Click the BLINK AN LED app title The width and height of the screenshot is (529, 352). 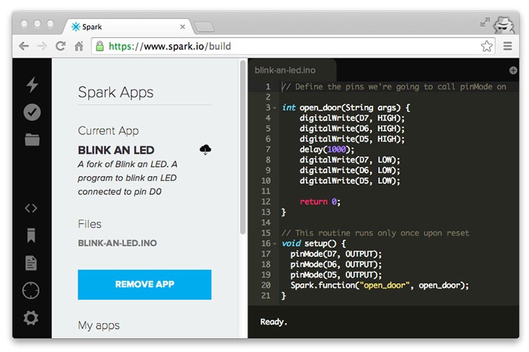click(x=116, y=150)
